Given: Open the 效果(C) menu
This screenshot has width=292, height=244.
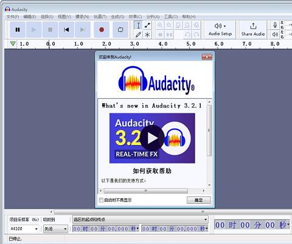Looking at the screenshot, I should coord(135,16).
